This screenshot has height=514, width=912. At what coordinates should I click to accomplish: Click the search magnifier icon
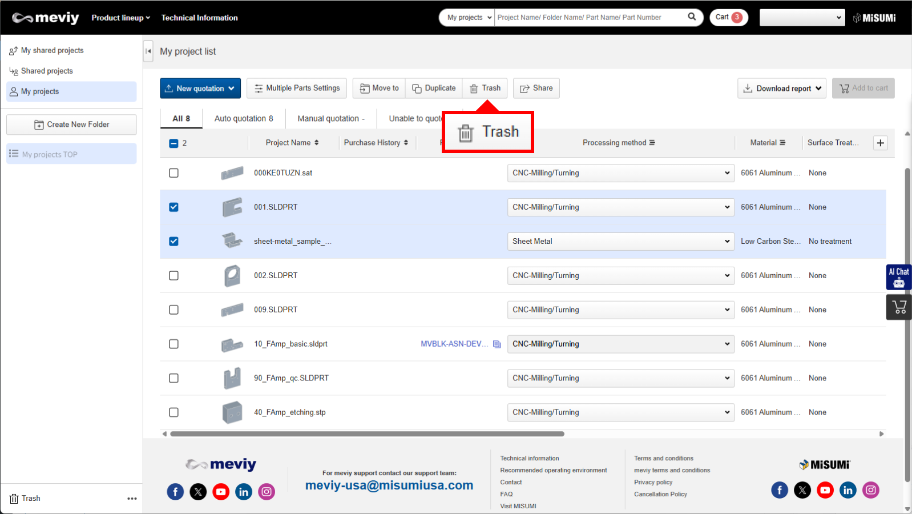692,17
